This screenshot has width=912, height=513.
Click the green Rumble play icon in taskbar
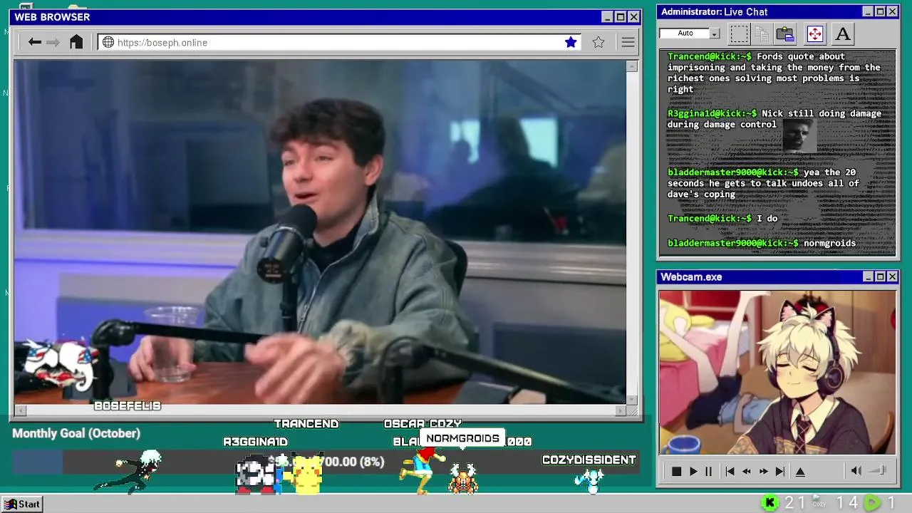pos(872,503)
